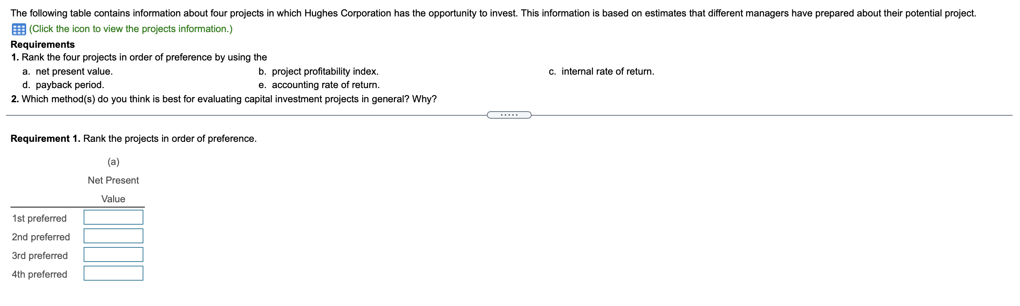This screenshot has width=1020, height=306.
Task: Select the Requirement 1 heading
Action: (x=46, y=138)
